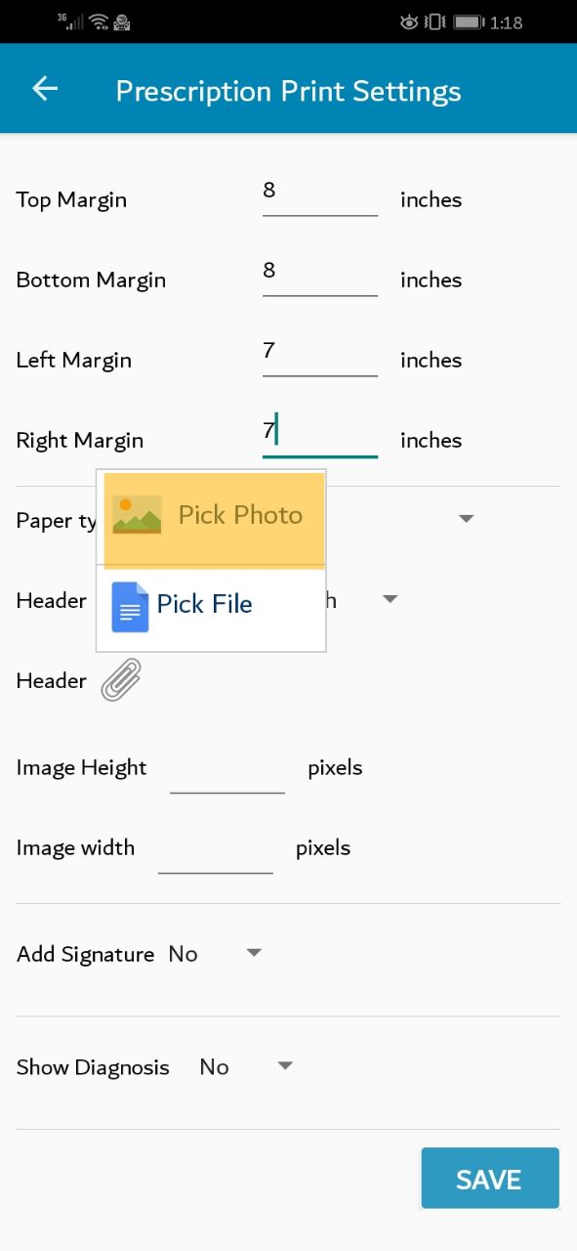This screenshot has width=577, height=1251.
Task: Tap the eye comfort status icon
Action: click(409, 22)
